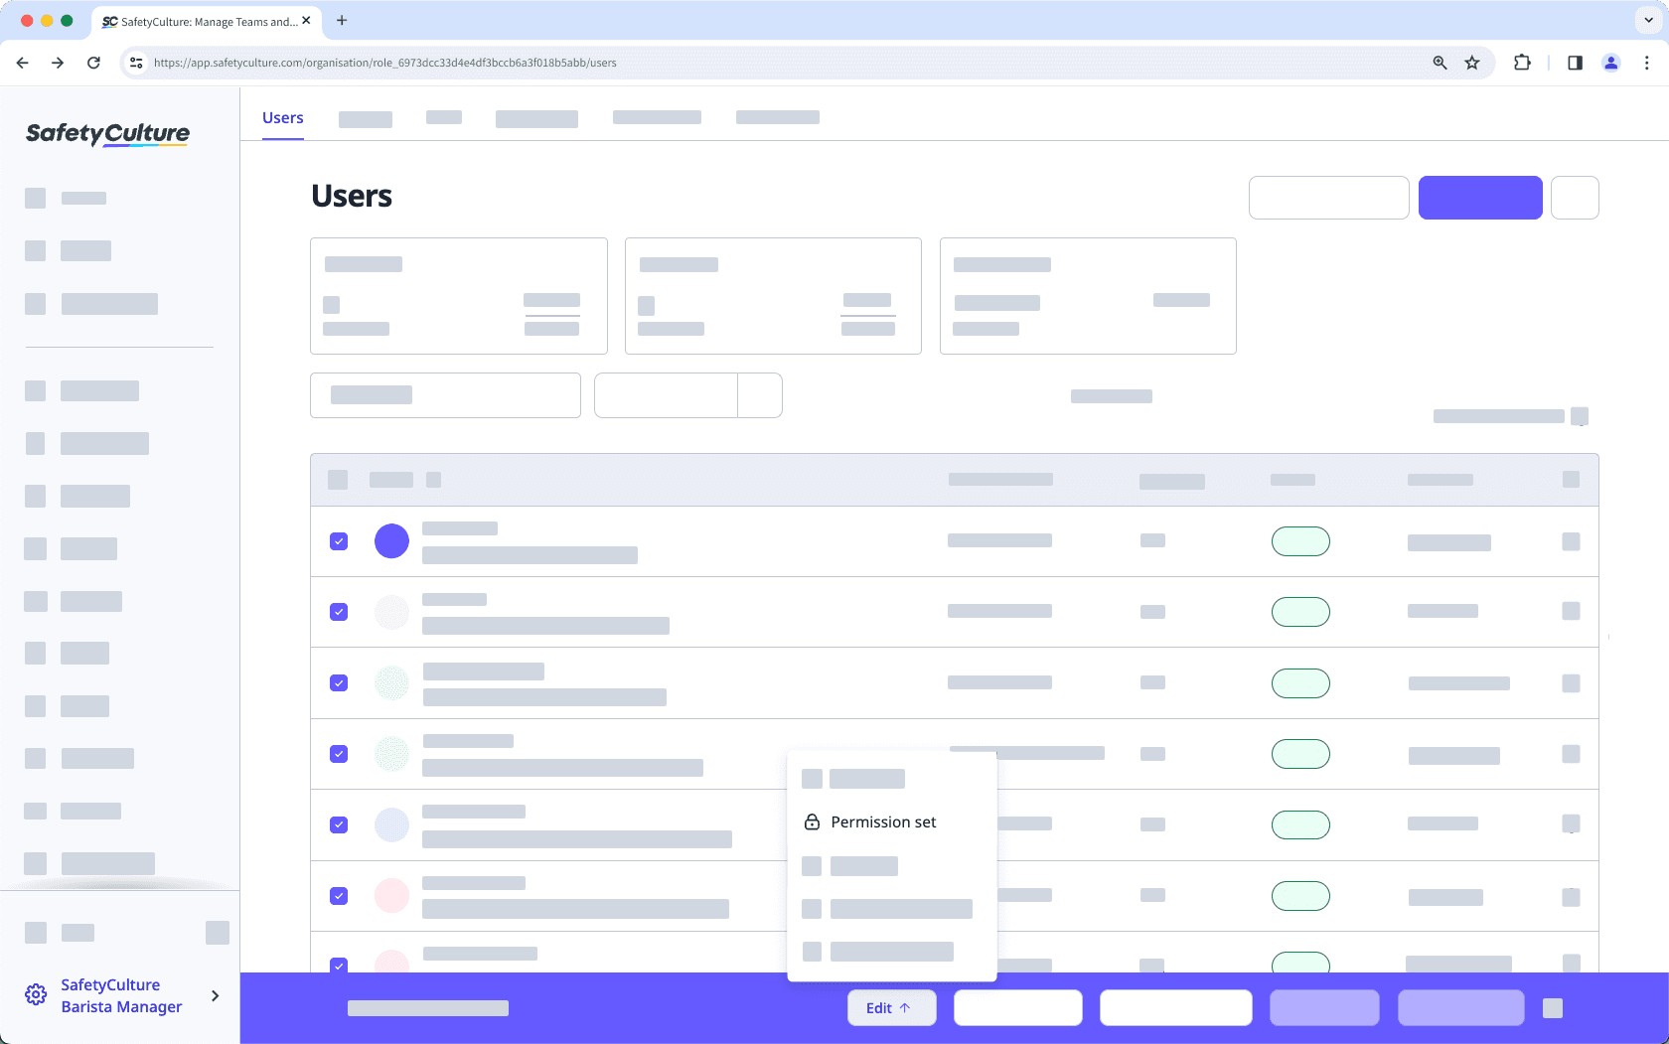This screenshot has height=1044, width=1669.
Task: Expand the SafetyCulture Barista Manager switcher chevron
Action: [x=215, y=995]
